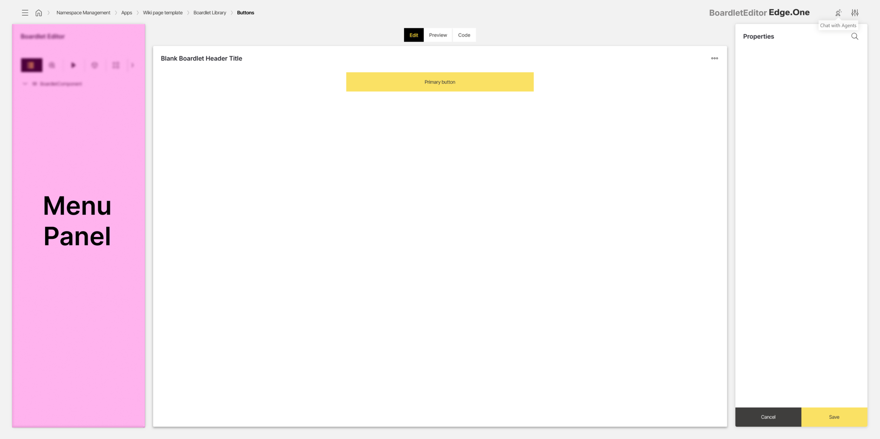880x439 pixels.
Task: Go to the home page icon
Action: coord(39,13)
